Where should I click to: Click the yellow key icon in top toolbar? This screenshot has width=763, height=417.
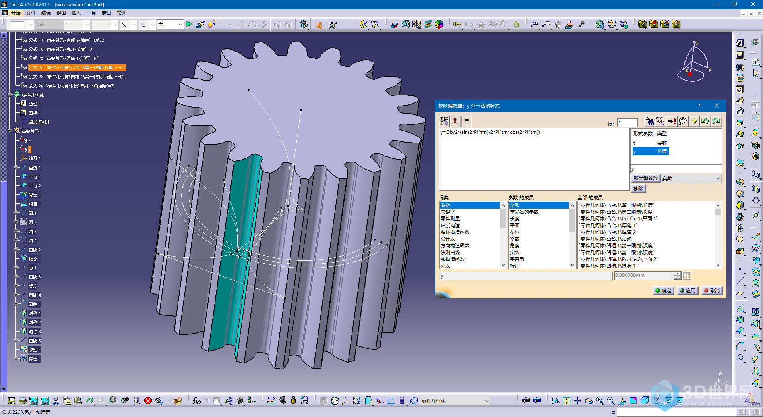[457, 25]
